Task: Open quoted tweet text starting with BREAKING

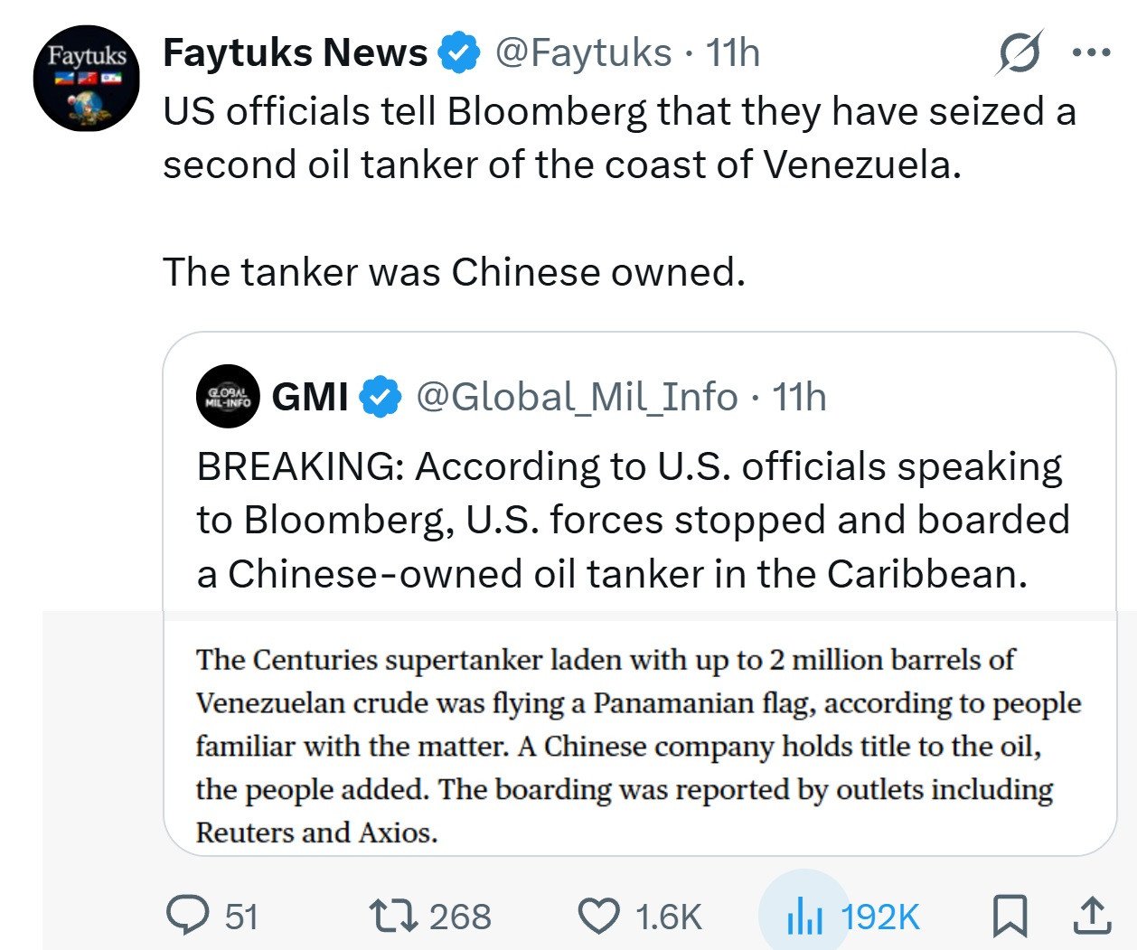Action: pos(633,520)
